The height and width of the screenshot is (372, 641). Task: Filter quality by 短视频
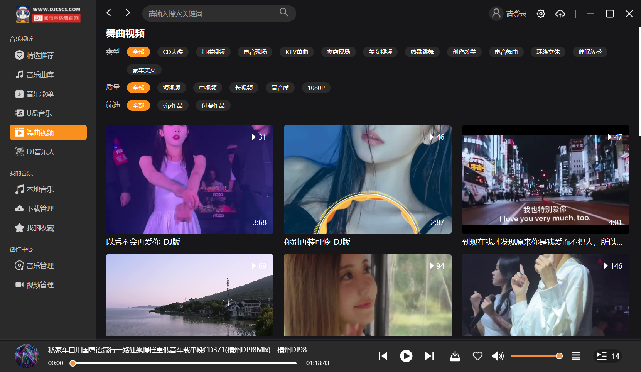pyautogui.click(x=172, y=88)
